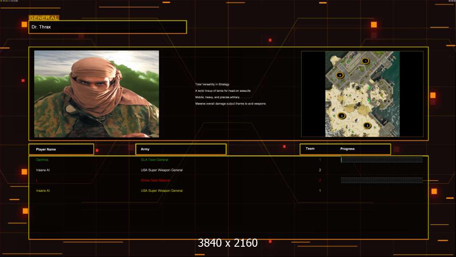Viewport: 456px width, 257px height.
Task: Click 'A solid lineup of tanks' line
Action: click(223, 91)
